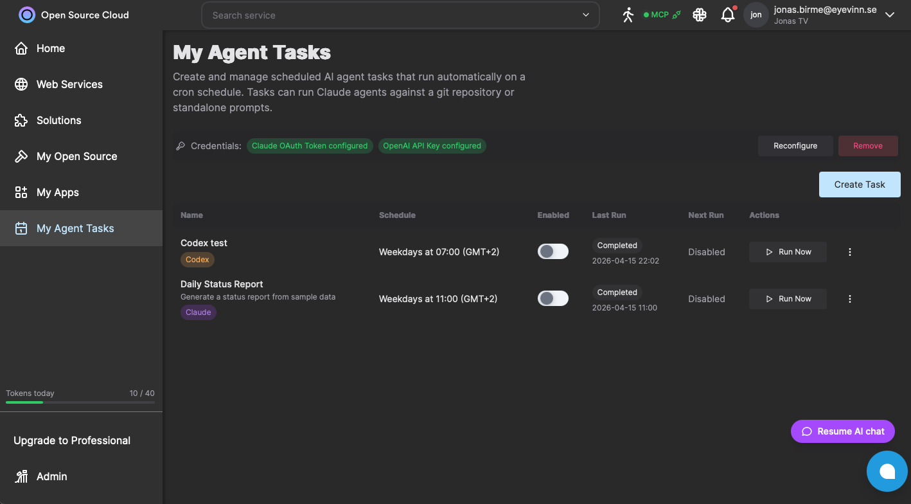
Task: Open the notifications bell
Action: pos(728,14)
